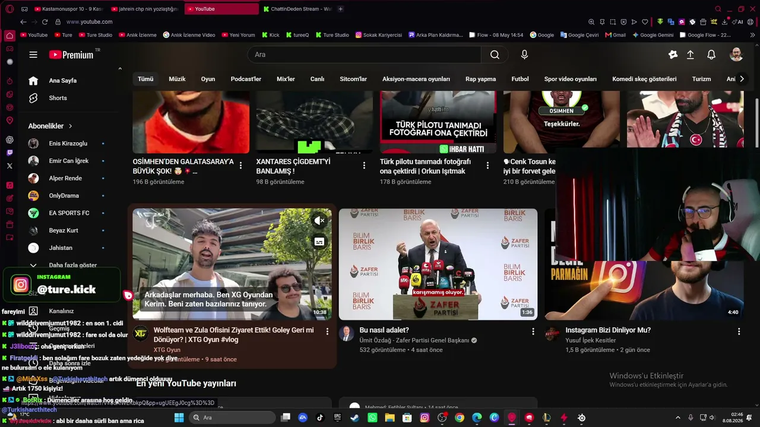This screenshot has width=760, height=427.
Task: Show hidden system tray icons
Action: pyautogui.click(x=678, y=418)
